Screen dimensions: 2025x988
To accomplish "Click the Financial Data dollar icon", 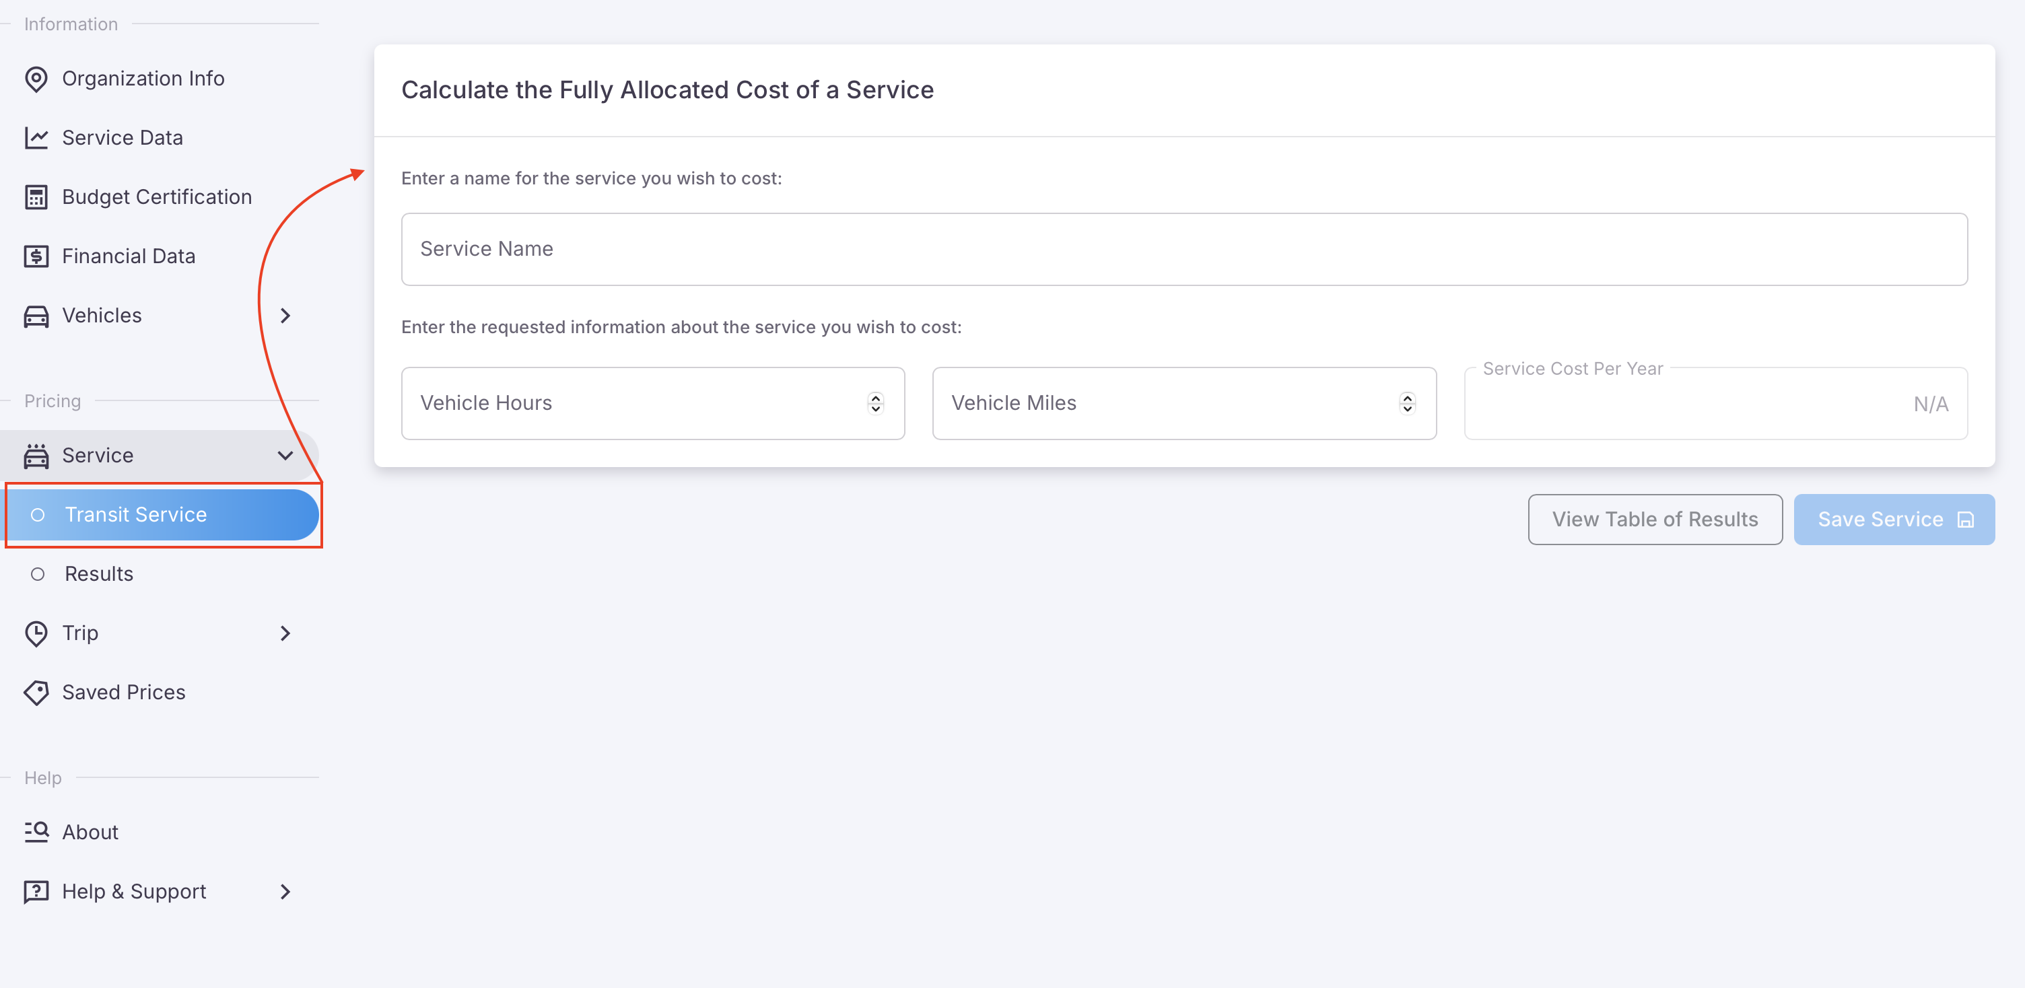I will click(x=36, y=256).
